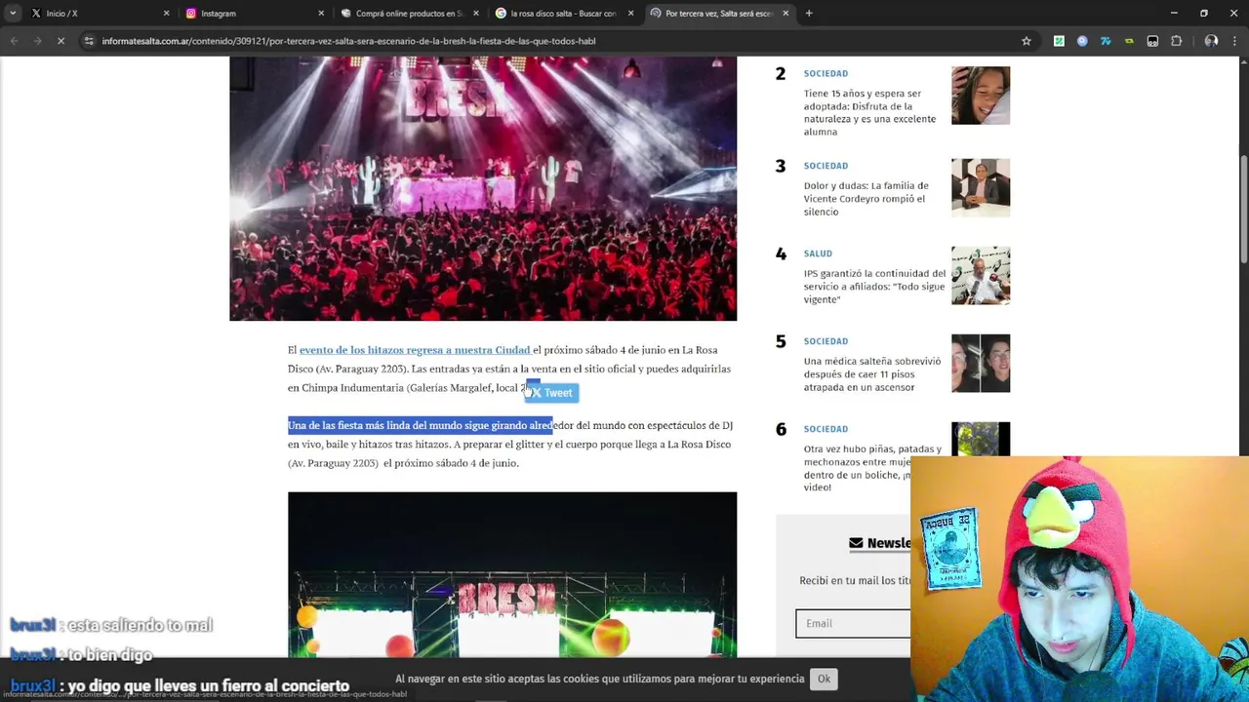The width and height of the screenshot is (1249, 702).
Task: Close the active 'Por tercera vez' tab
Action: click(785, 14)
